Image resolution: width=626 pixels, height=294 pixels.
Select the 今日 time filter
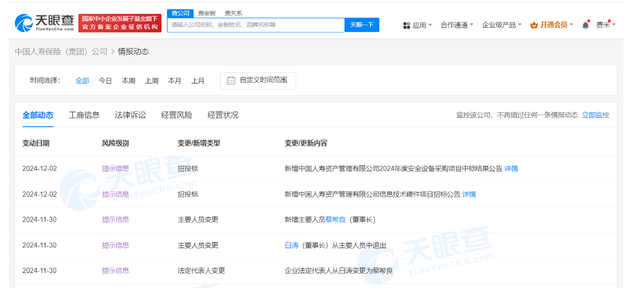(x=106, y=81)
